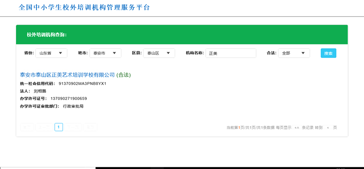Focus the 转到 go-to-page field
The height and width of the screenshot is (169, 364).
328,128
